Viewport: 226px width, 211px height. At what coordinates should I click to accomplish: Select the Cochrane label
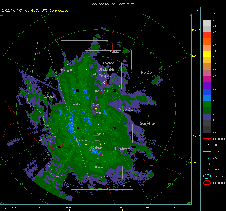[x=82, y=140]
